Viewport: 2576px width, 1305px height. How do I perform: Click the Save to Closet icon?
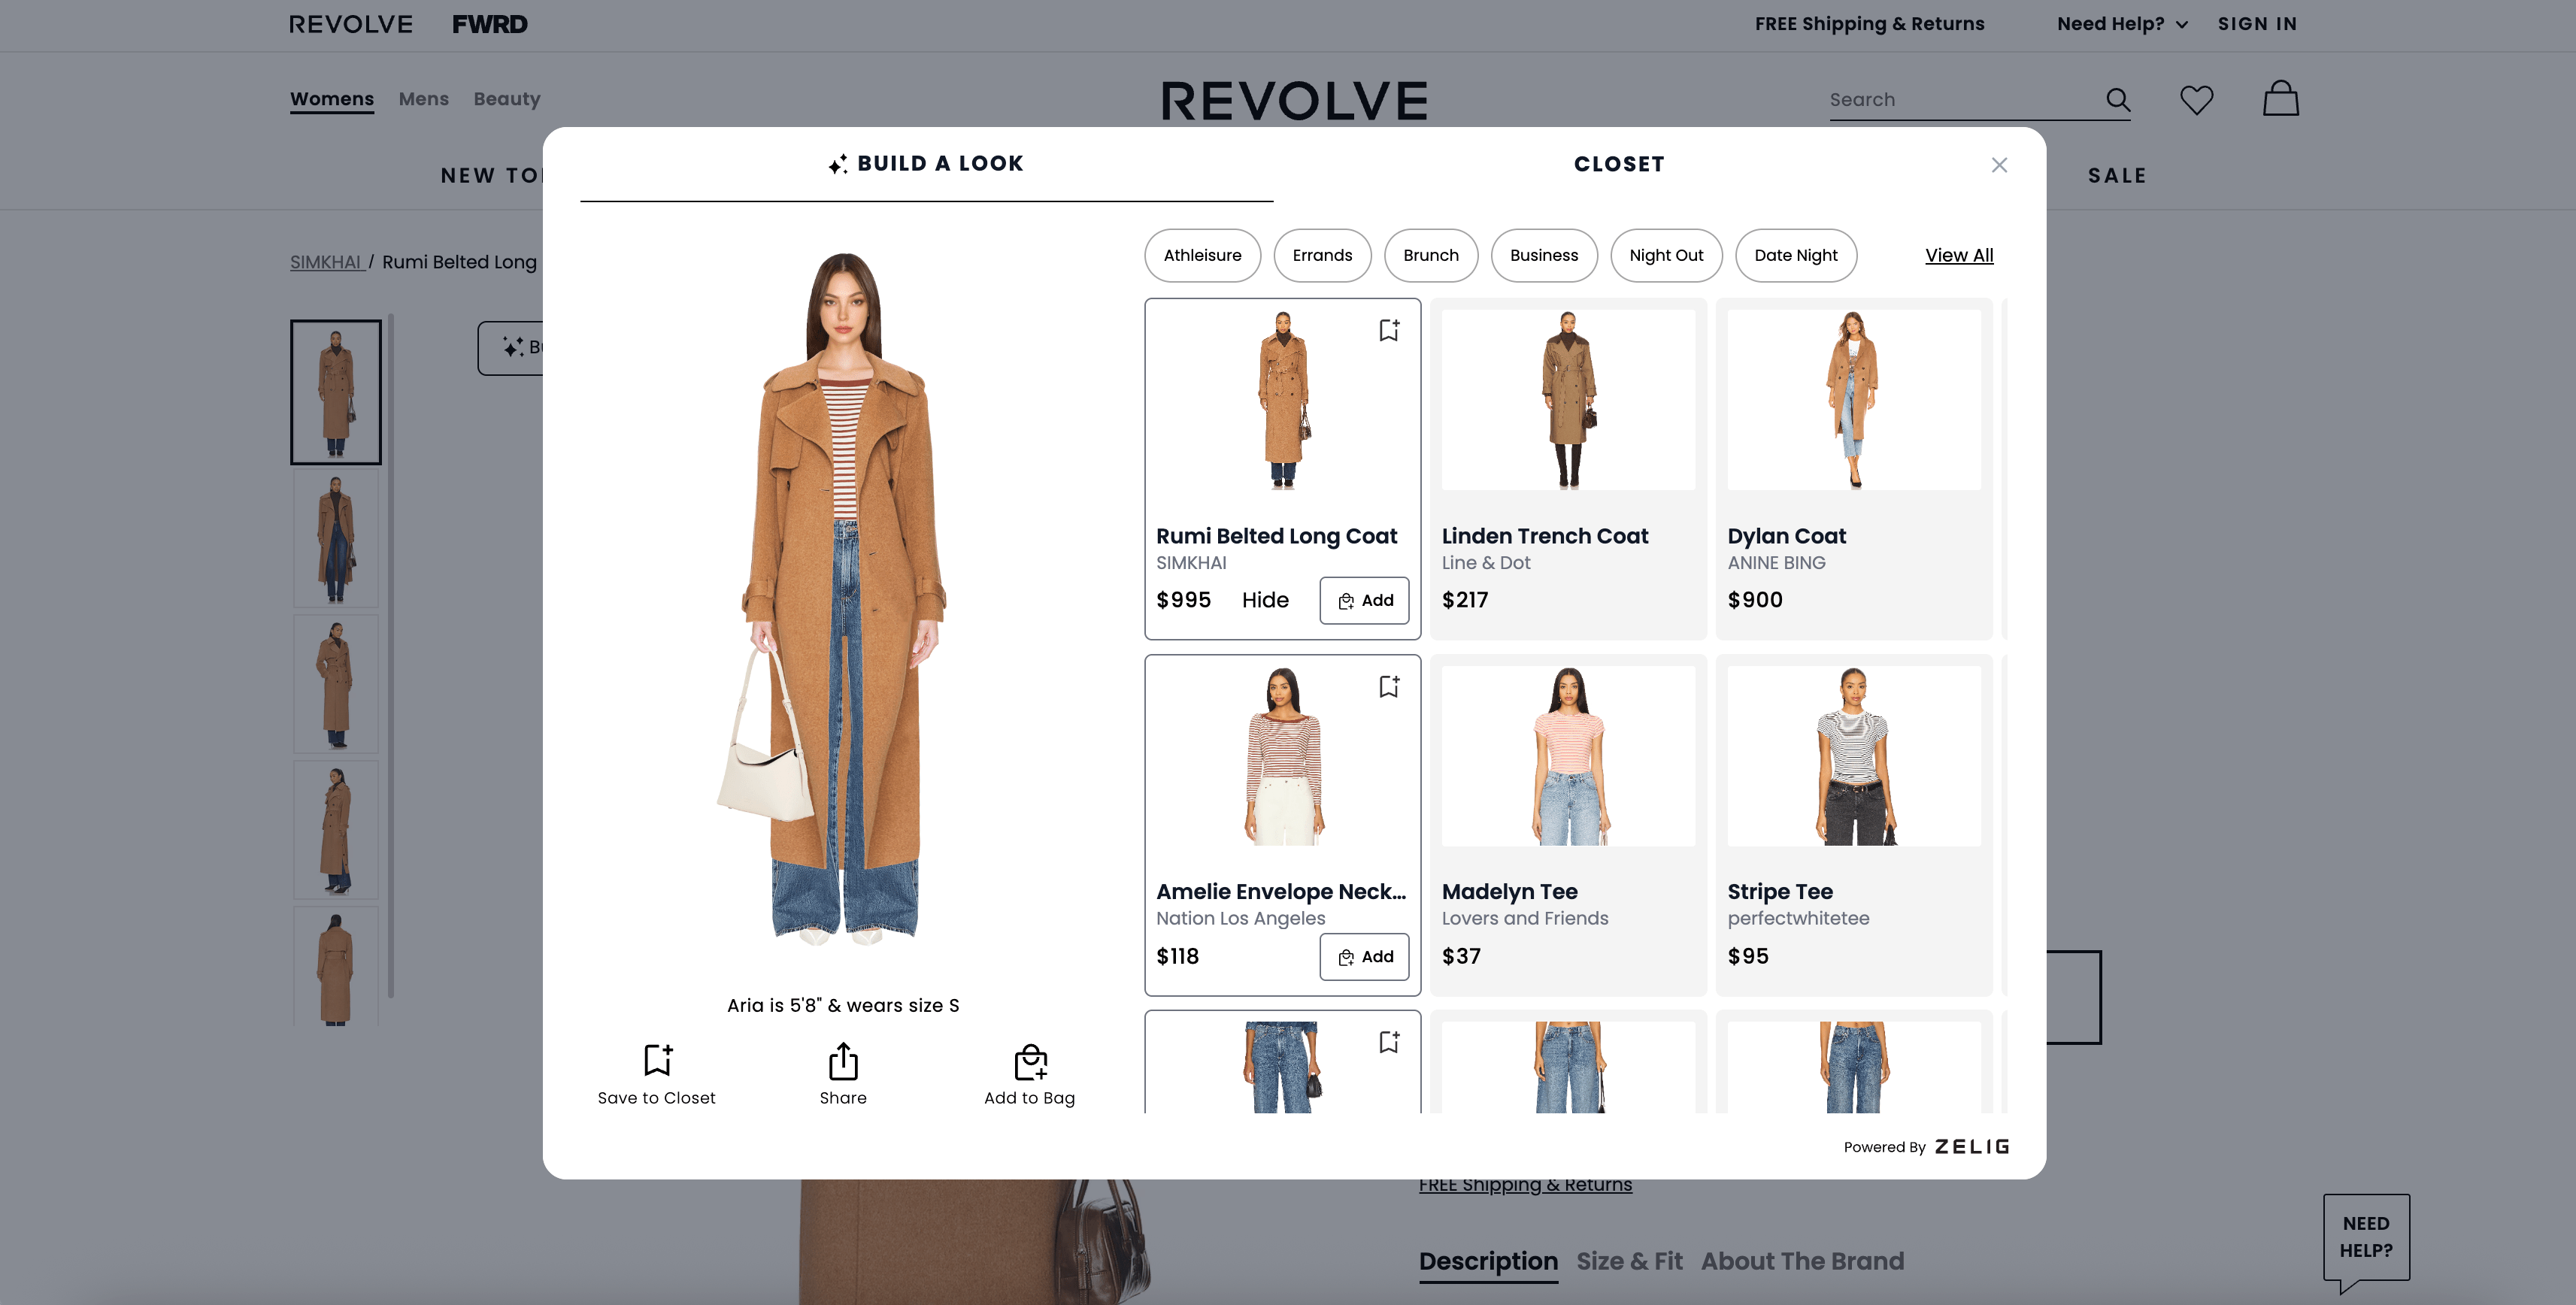tap(657, 1060)
